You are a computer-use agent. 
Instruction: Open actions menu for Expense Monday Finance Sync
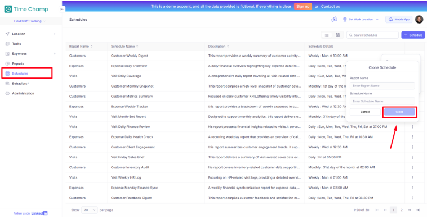click(413, 188)
